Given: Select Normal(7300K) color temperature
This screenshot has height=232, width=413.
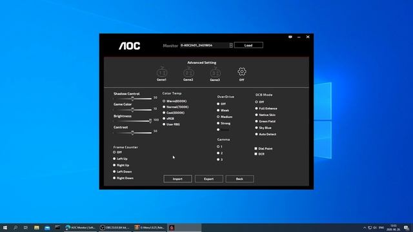Looking at the screenshot, I should 176,107.
